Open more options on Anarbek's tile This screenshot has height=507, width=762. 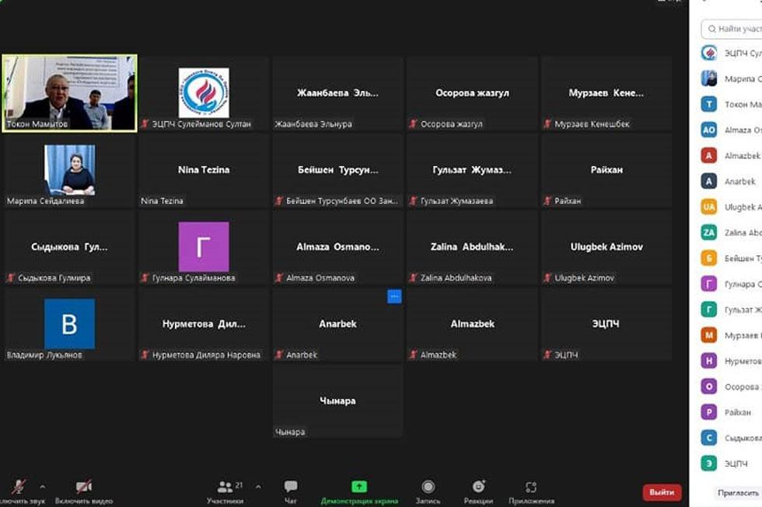click(394, 296)
